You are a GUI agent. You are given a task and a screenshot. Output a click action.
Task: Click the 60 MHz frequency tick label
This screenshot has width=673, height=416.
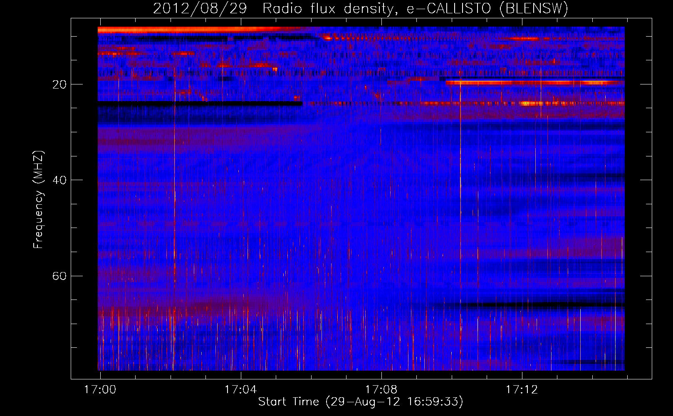(x=59, y=276)
